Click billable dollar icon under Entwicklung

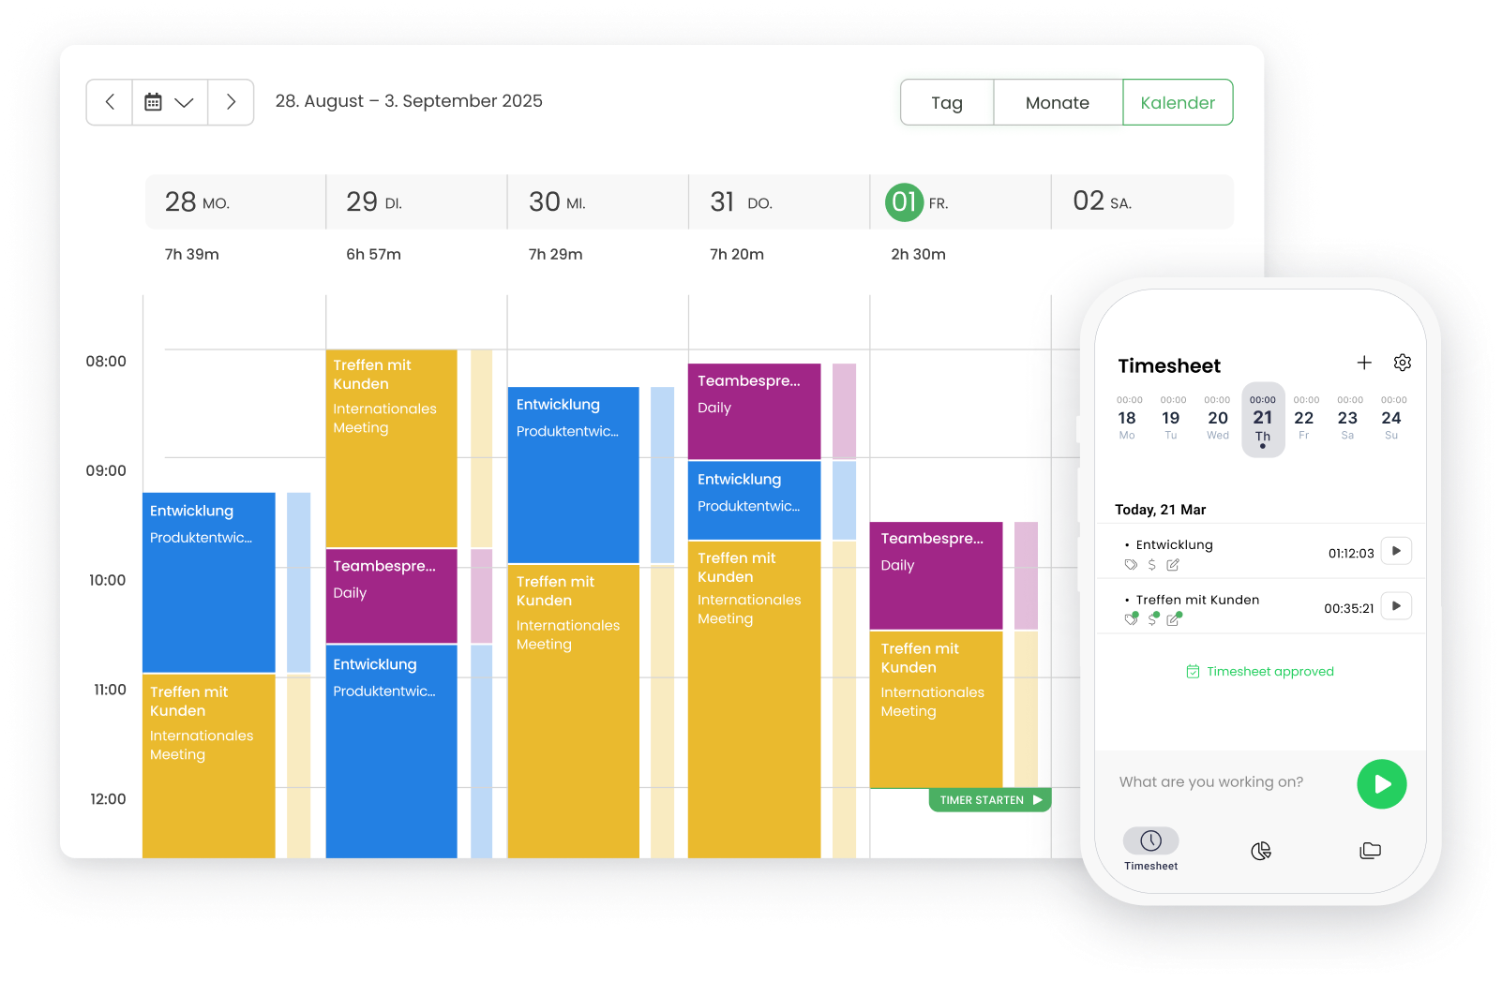[x=1152, y=565]
